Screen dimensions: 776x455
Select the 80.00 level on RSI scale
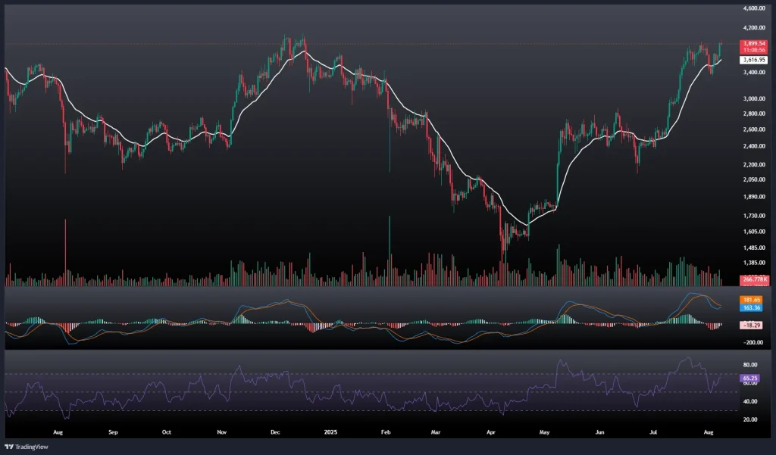pyautogui.click(x=753, y=364)
